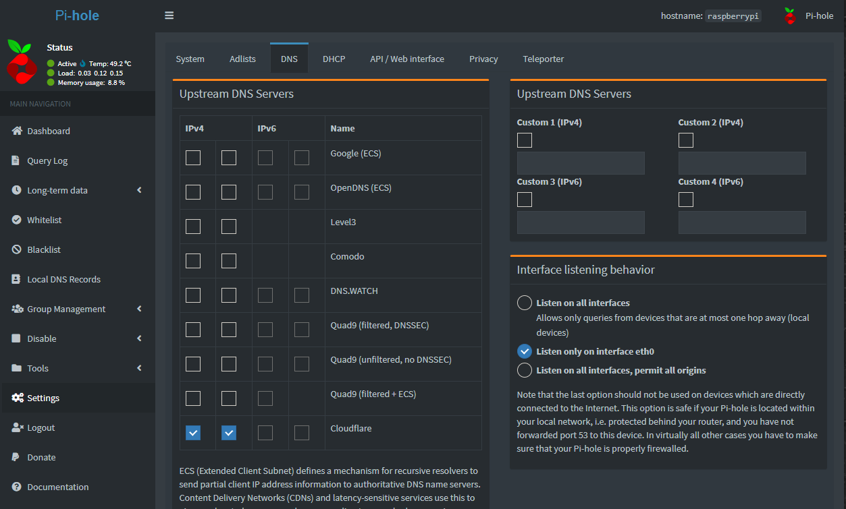Toggle the sidebar with the hamburger icon
846x509 pixels.
[x=169, y=16]
